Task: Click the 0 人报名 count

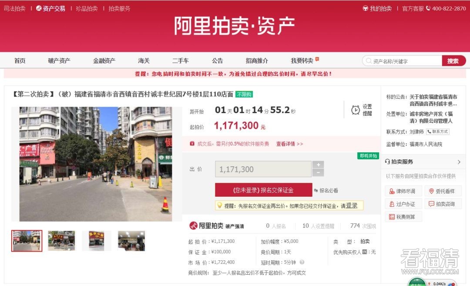Action: (276, 226)
